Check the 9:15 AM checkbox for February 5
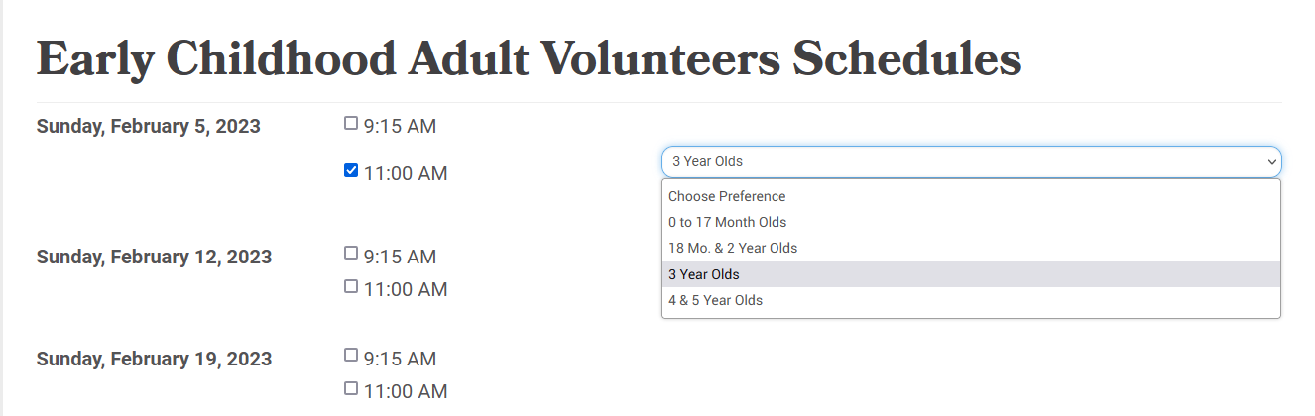This screenshot has height=416, width=1315. point(351,124)
